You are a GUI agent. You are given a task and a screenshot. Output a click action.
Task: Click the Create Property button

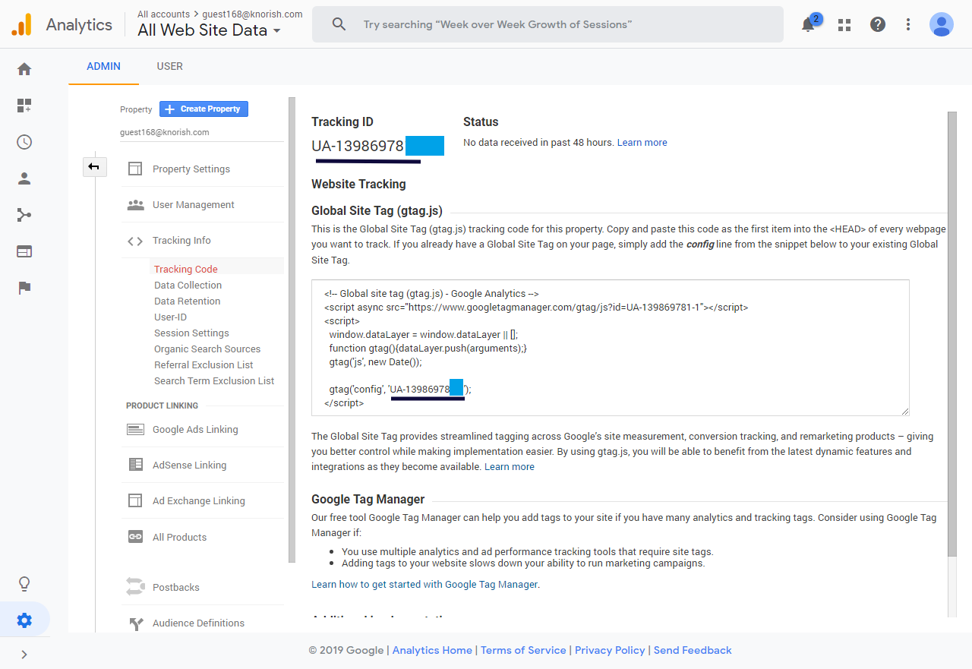204,109
